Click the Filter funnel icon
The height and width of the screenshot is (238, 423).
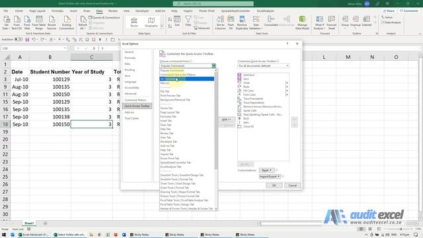[x=188, y=21]
